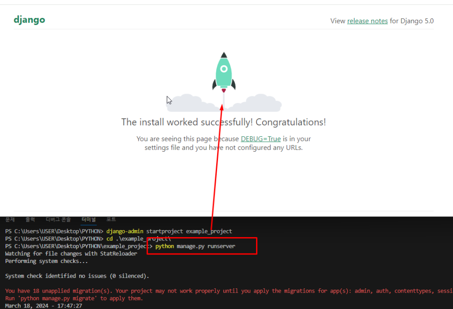Select the 터미널 tab
The image size is (453, 309).
point(89,220)
